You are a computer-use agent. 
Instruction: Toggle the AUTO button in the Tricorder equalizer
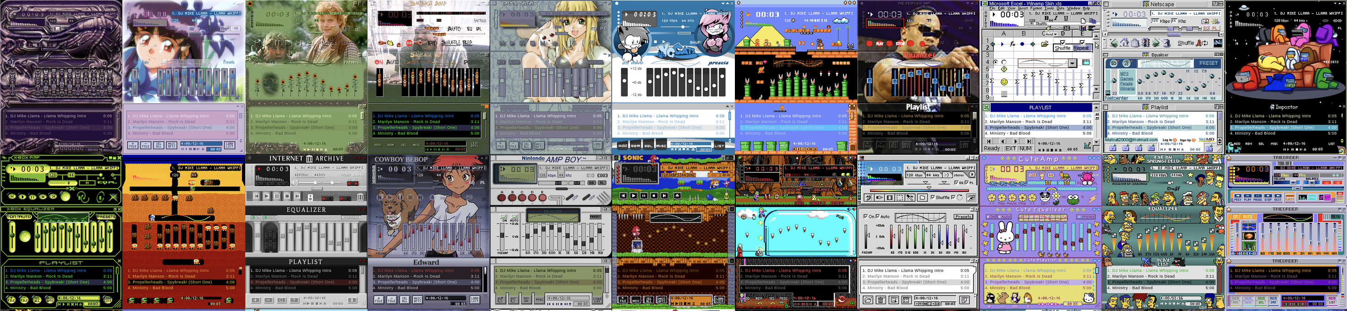1248,216
